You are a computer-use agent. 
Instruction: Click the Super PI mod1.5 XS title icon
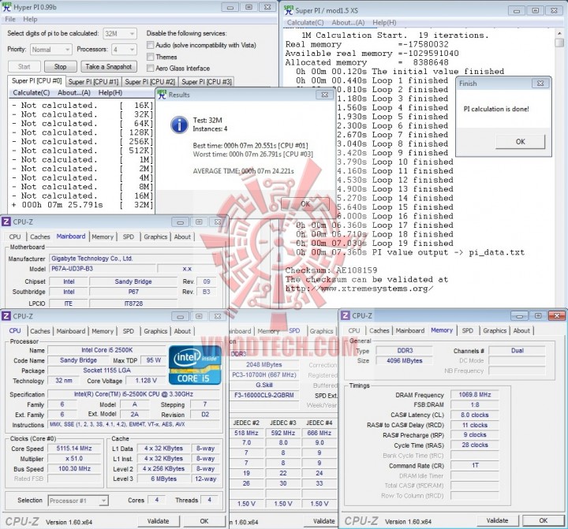tap(289, 10)
